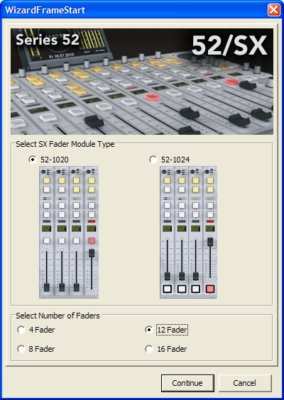The width and height of the screenshot is (284, 400).
Task: Click the Series 52 console banner image
Action: coord(142,82)
